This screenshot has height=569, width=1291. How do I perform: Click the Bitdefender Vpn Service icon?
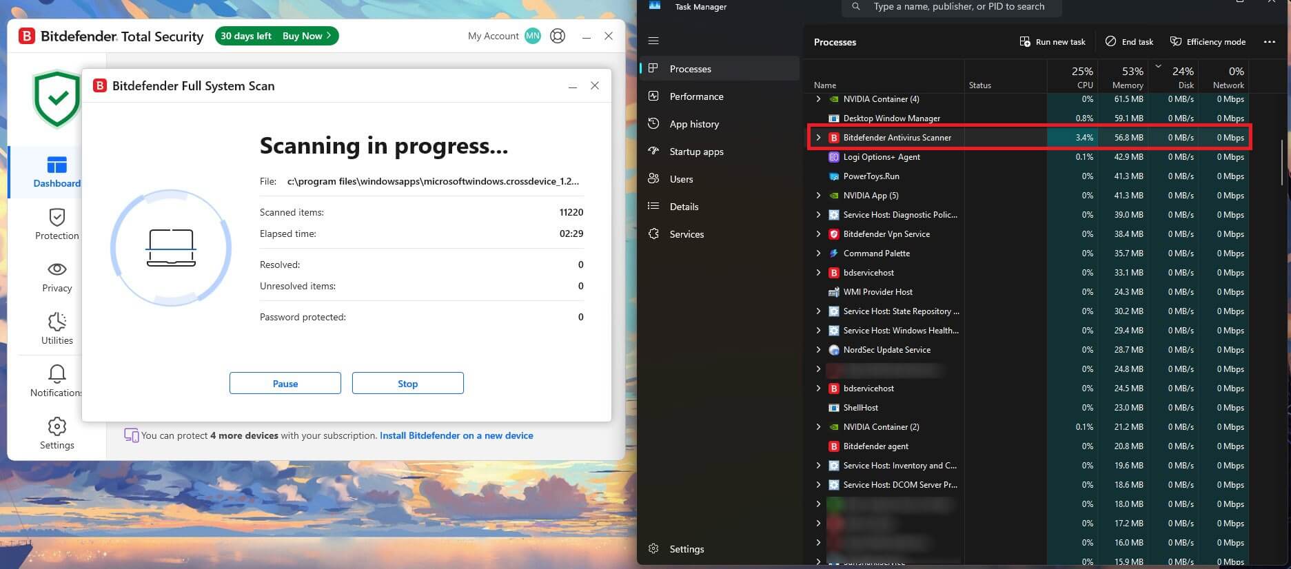click(833, 234)
